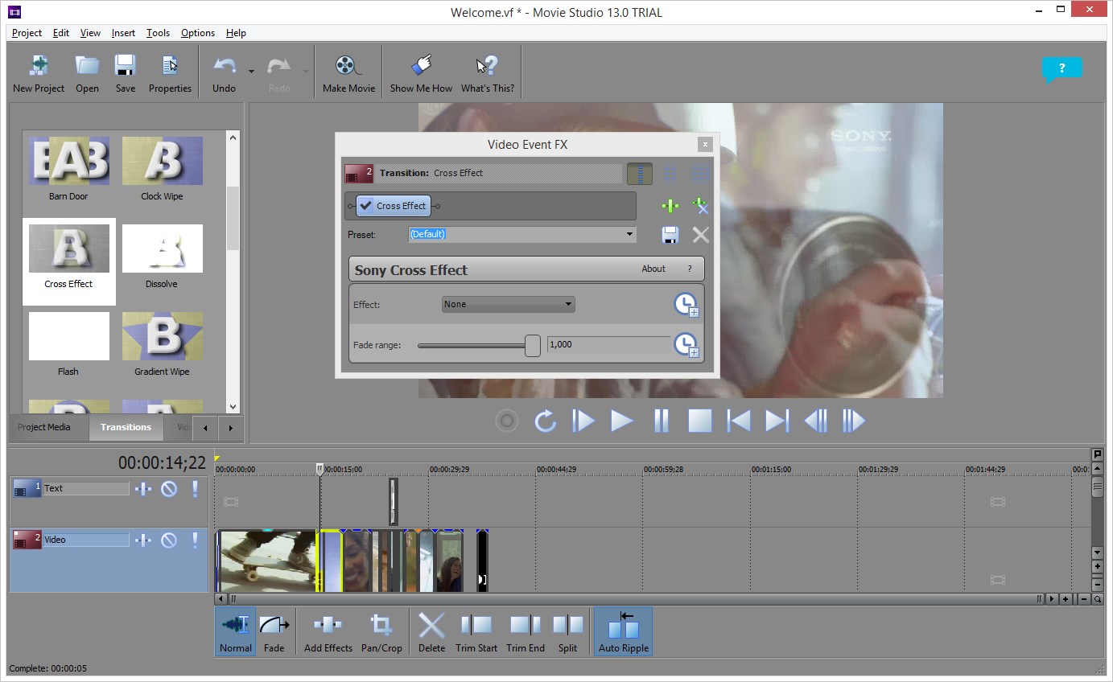Go to start of the project
Viewport: 1113px width, 682px height.
tap(738, 421)
